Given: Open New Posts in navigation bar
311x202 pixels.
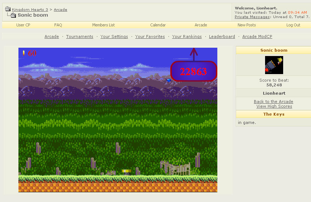Looking at the screenshot, I should [247, 25].
